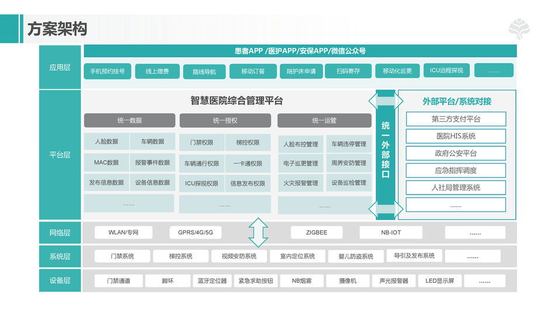The width and height of the screenshot is (555, 312).
Task: Select the WLAN/专网 network box
Action: point(123,233)
